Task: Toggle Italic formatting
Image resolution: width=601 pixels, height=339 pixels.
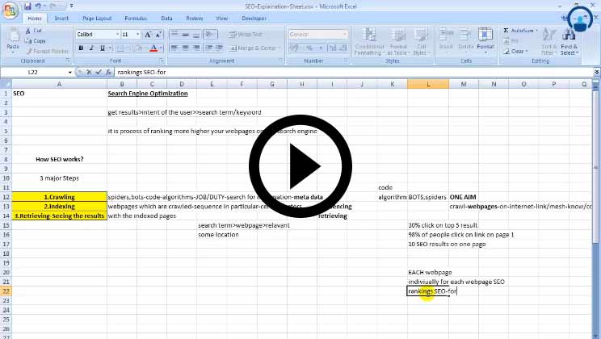Action: click(x=91, y=48)
